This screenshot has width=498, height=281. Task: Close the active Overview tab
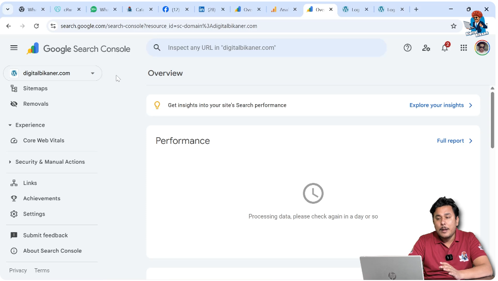[x=331, y=10]
